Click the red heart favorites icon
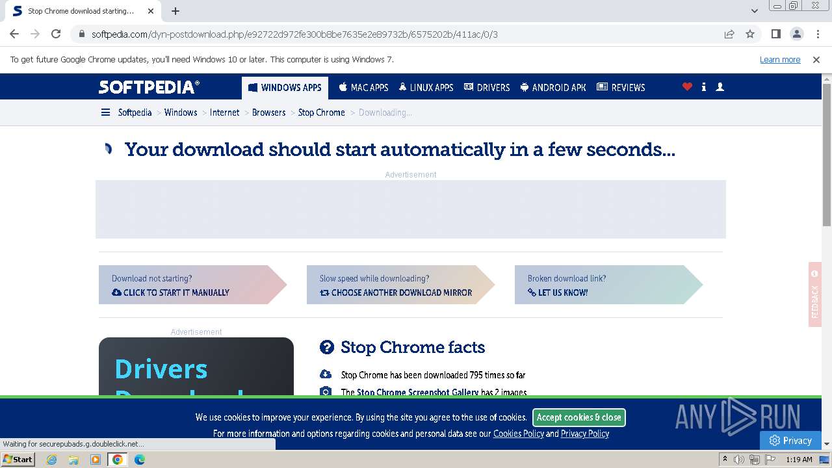This screenshot has height=468, width=832. point(687,86)
